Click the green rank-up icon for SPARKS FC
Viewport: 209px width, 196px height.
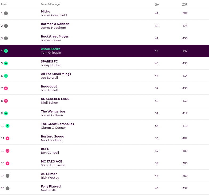click(6, 63)
